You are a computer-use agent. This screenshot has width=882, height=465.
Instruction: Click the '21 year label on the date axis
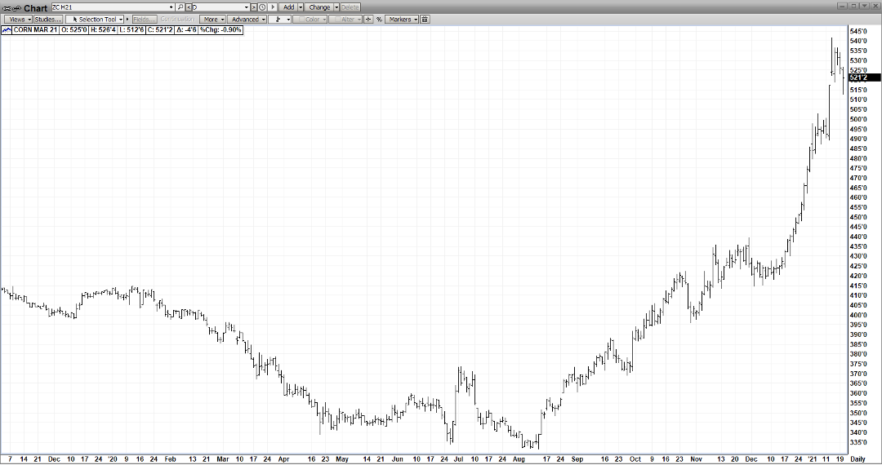[x=812, y=459]
